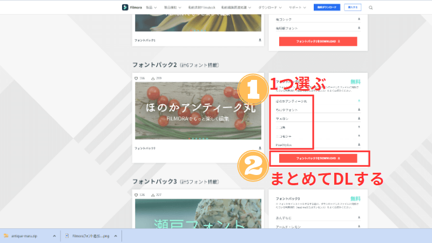
Task: Expand the 製品機能 menu in header
Action: [x=173, y=8]
